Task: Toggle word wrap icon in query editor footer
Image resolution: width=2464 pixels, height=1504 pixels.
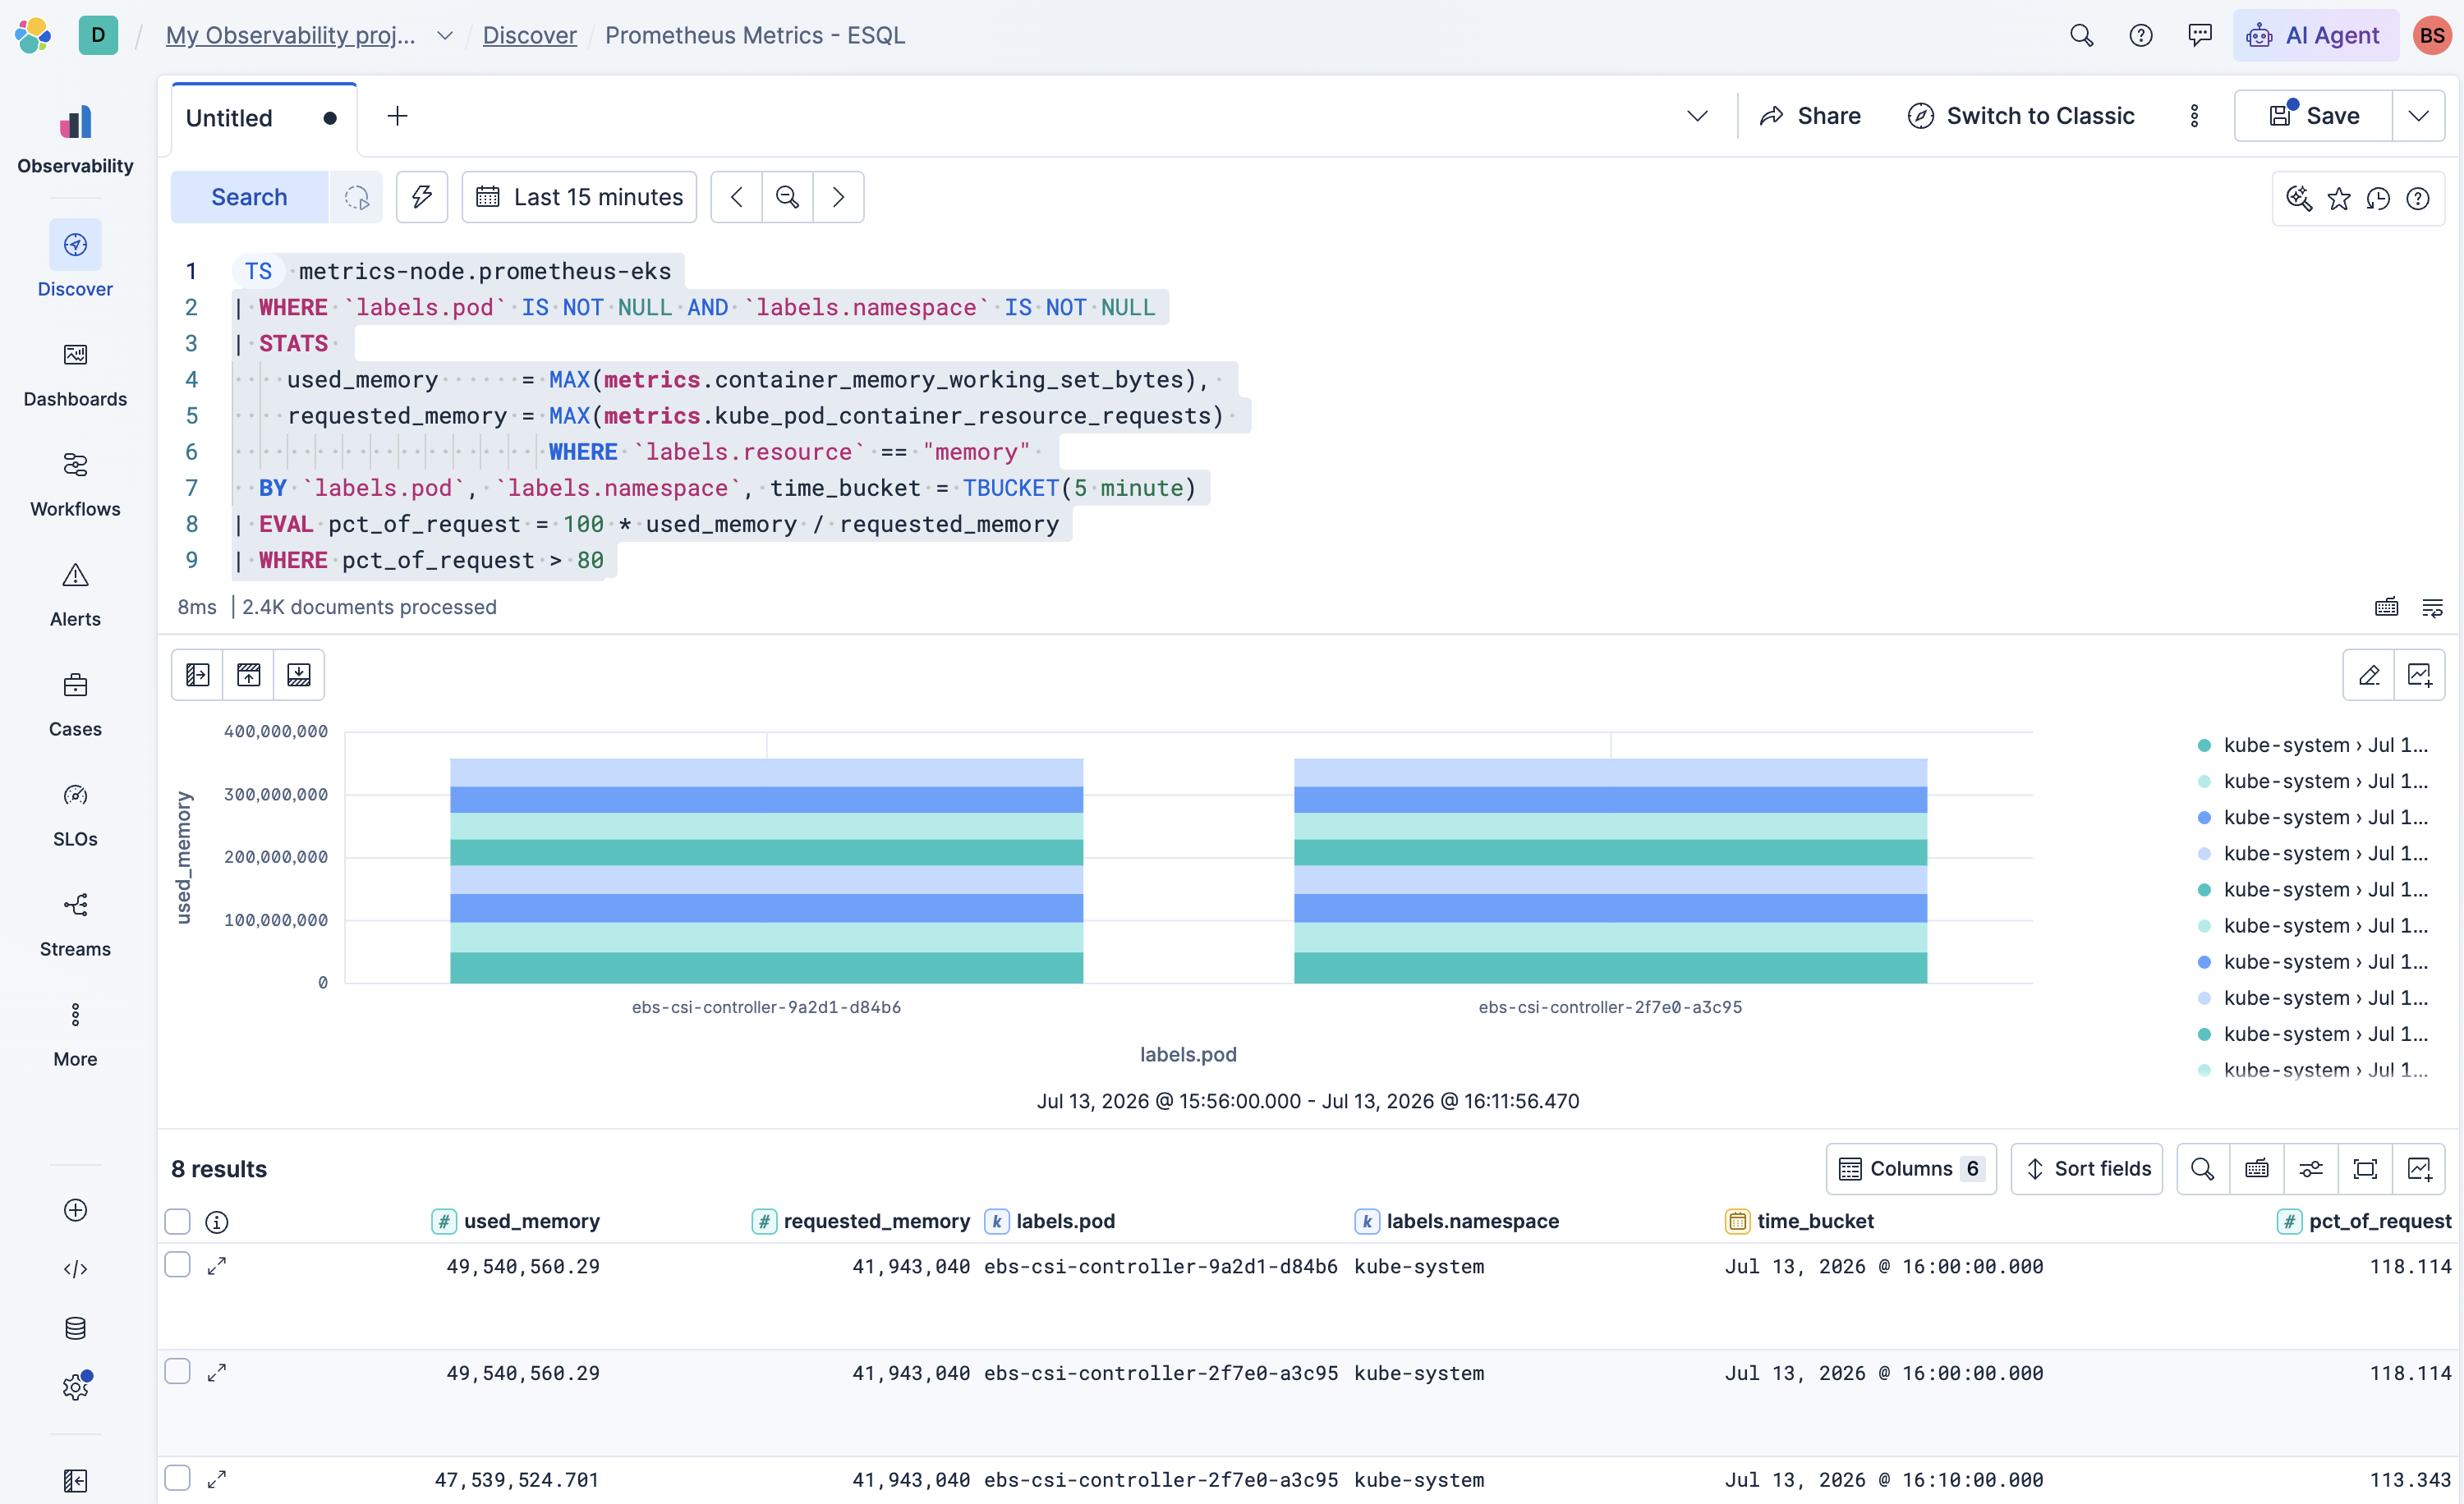Action: [2432, 607]
